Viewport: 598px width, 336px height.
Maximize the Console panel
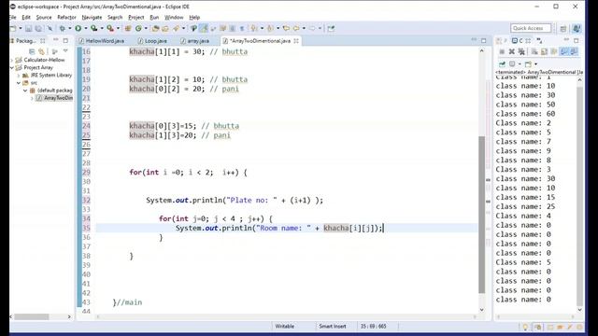[577, 40]
